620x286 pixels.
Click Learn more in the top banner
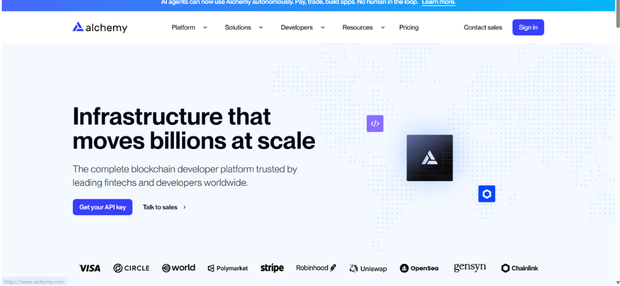coord(439,2)
